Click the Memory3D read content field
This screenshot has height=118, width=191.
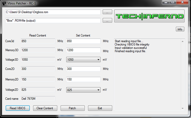[x=38, y=50]
